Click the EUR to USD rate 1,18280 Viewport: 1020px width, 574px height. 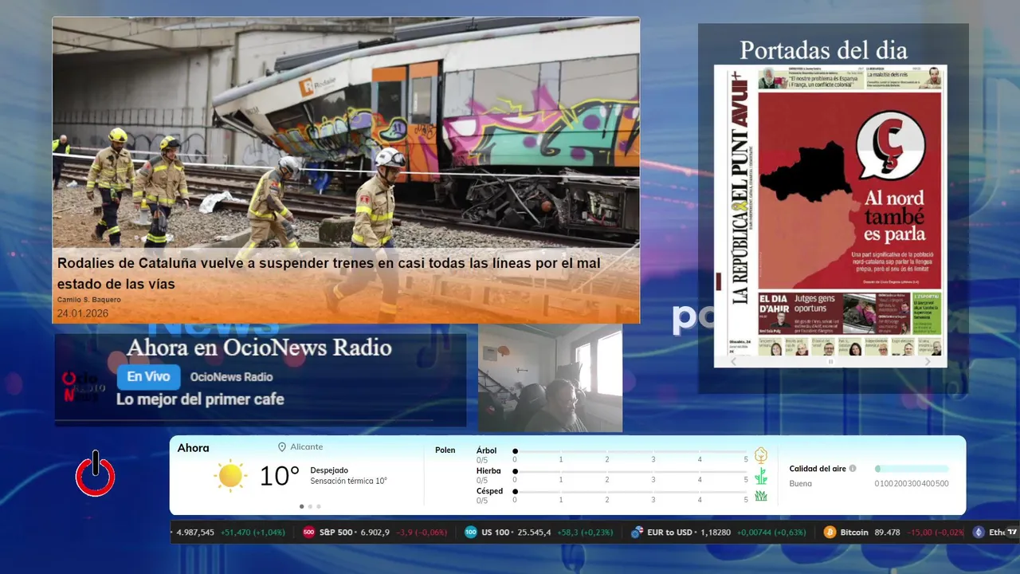pyautogui.click(x=715, y=533)
